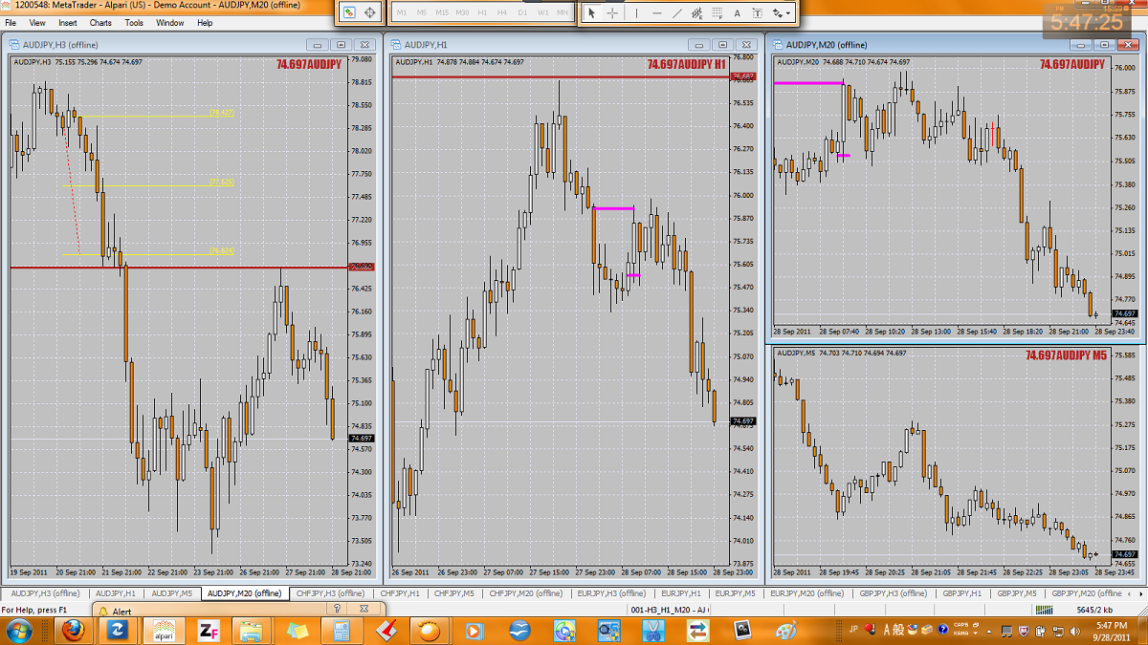Switch to the GBPJPY,H3 (offline) chart tab
Screen dimensions: 1148x645
tap(894, 593)
